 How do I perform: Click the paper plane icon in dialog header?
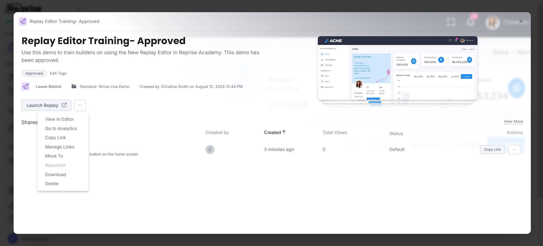(23, 21)
